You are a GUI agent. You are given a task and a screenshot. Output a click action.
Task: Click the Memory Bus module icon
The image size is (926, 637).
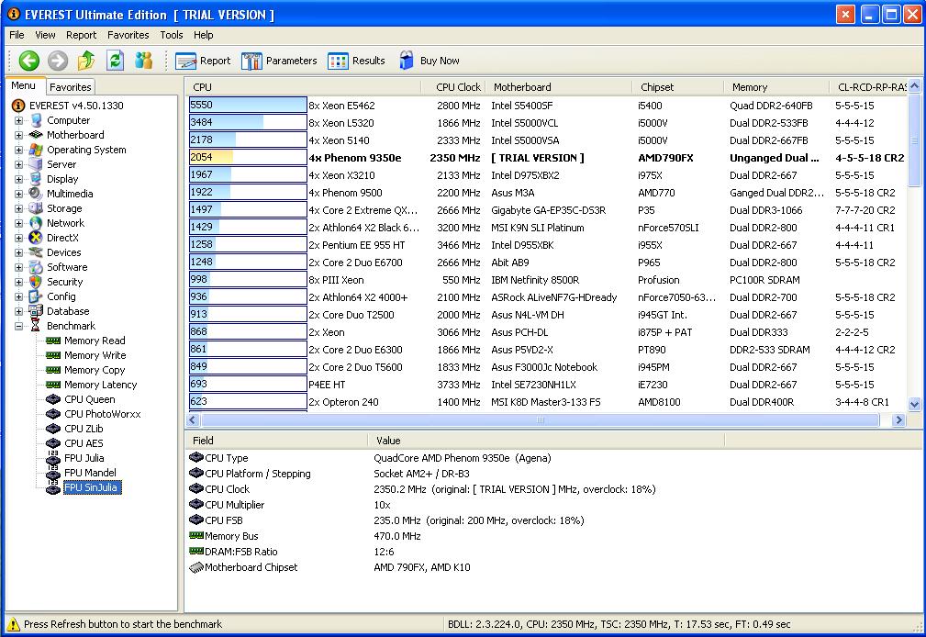(x=196, y=535)
